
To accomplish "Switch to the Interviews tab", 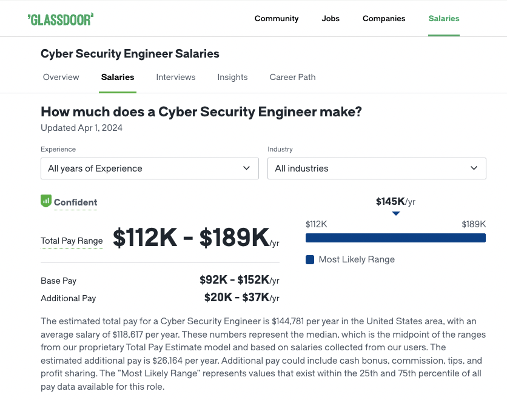I will (x=176, y=77).
